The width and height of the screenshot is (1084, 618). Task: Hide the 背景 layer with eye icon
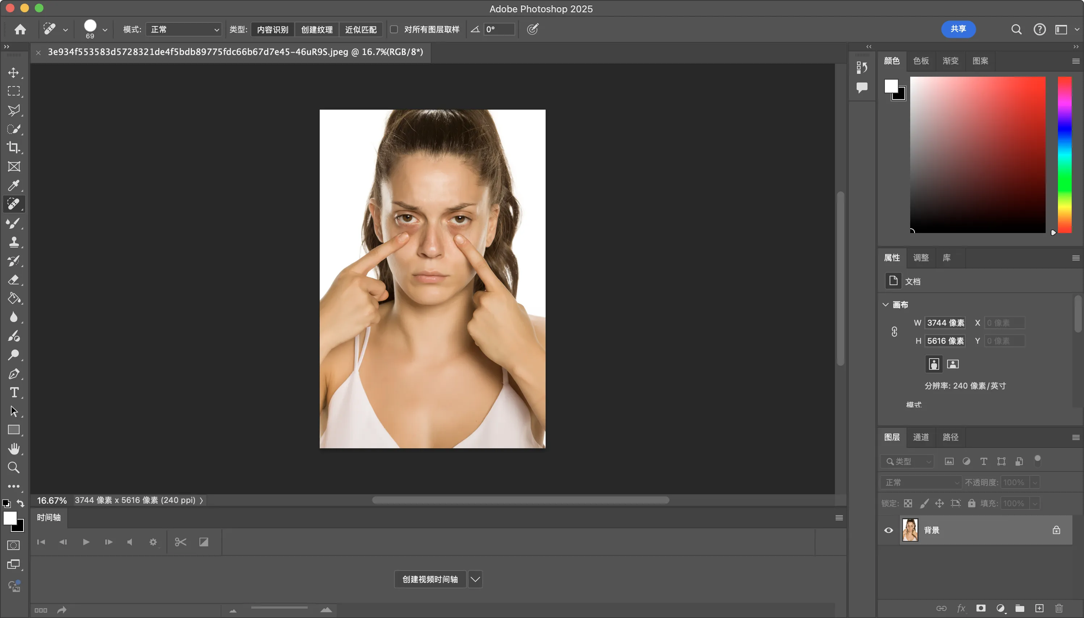pos(888,530)
